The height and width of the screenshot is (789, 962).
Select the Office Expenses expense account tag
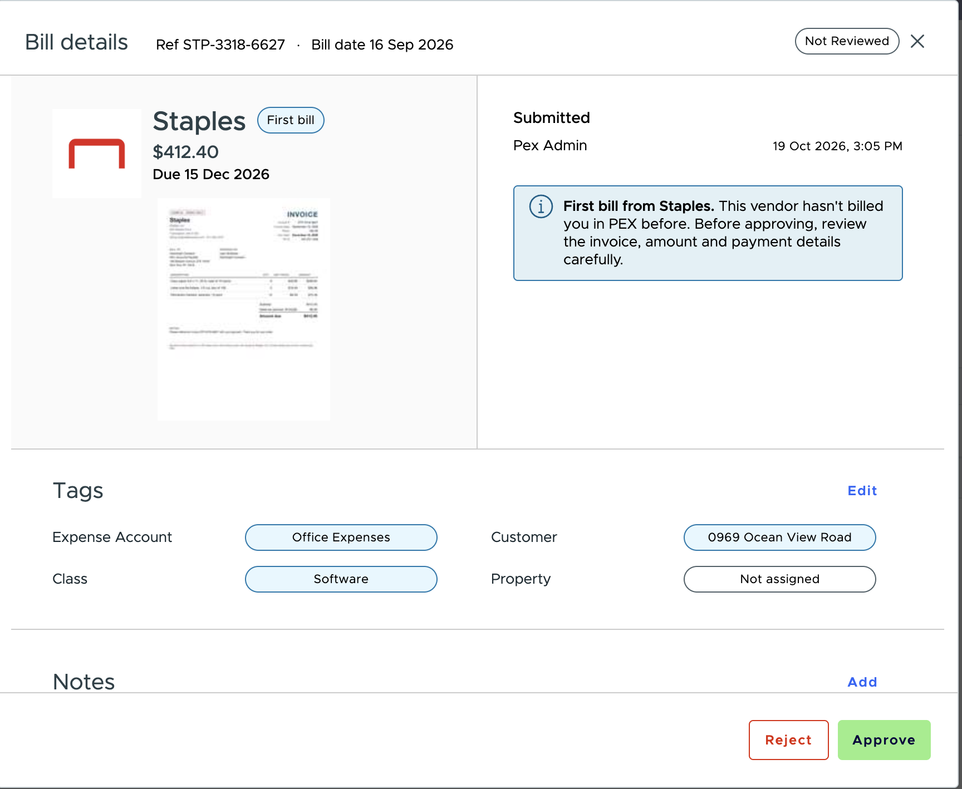tap(341, 537)
